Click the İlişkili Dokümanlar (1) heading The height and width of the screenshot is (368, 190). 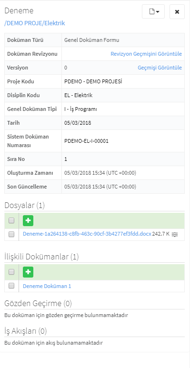click(x=41, y=257)
